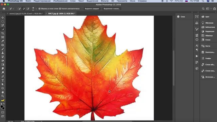The width and height of the screenshot is (217, 122).
Task: Open the Info panel icon
Action: click(x=197, y=40)
